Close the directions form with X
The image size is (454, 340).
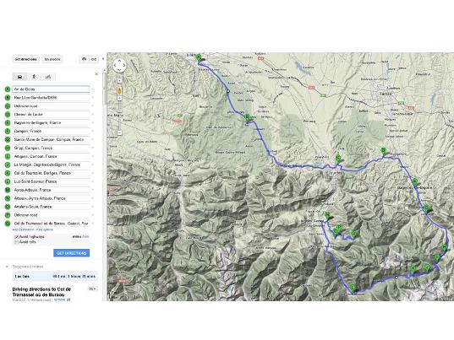(x=96, y=74)
